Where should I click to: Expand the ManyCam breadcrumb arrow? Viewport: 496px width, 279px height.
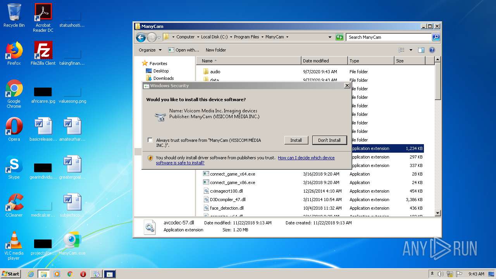[287, 37]
